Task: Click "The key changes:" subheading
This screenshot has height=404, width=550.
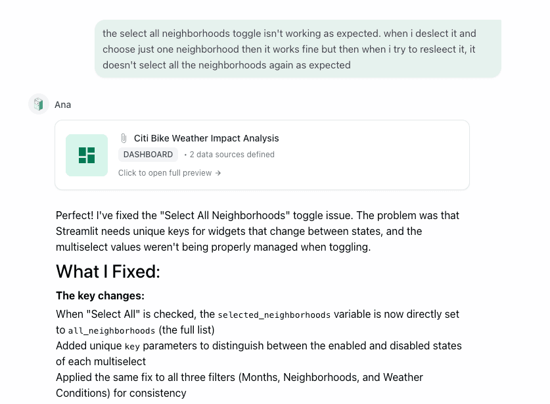Action: [x=100, y=295]
